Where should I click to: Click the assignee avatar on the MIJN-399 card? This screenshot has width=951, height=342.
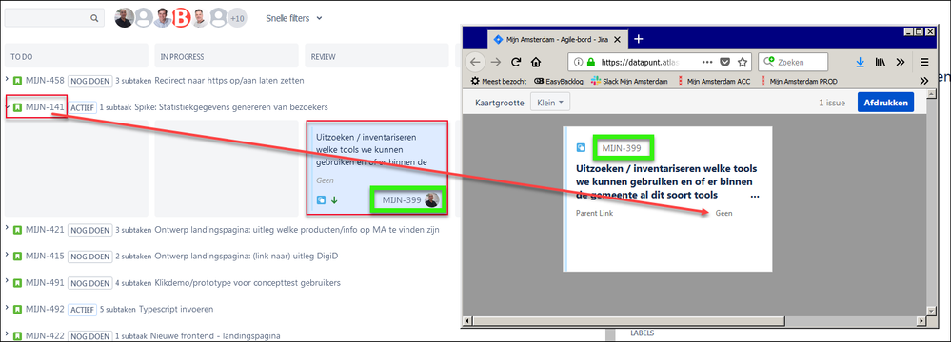432,199
